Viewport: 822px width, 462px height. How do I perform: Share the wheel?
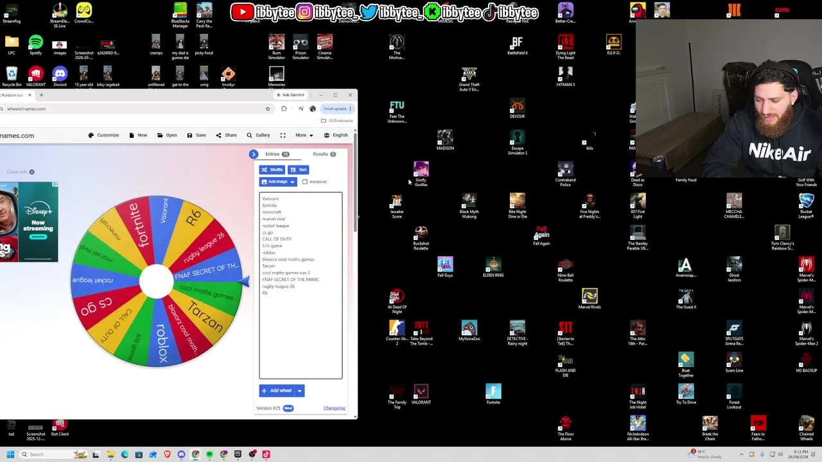coord(226,135)
